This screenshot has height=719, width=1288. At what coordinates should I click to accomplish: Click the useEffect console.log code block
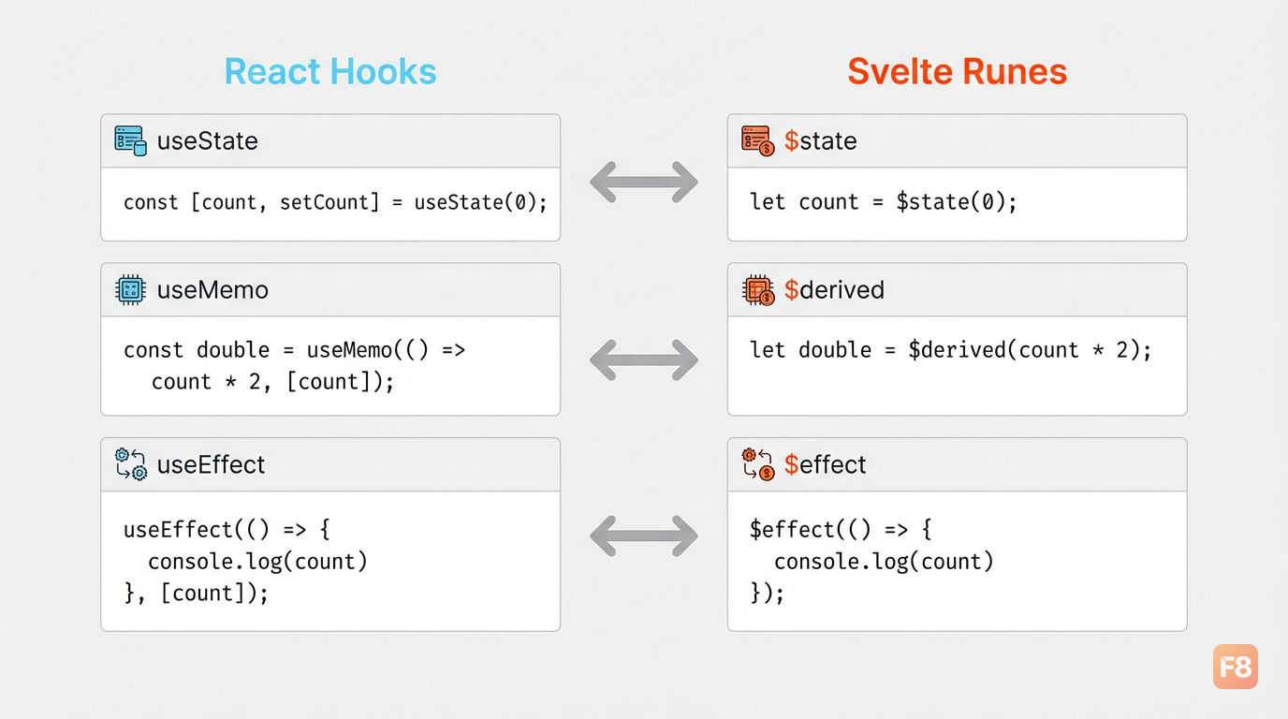point(246,561)
